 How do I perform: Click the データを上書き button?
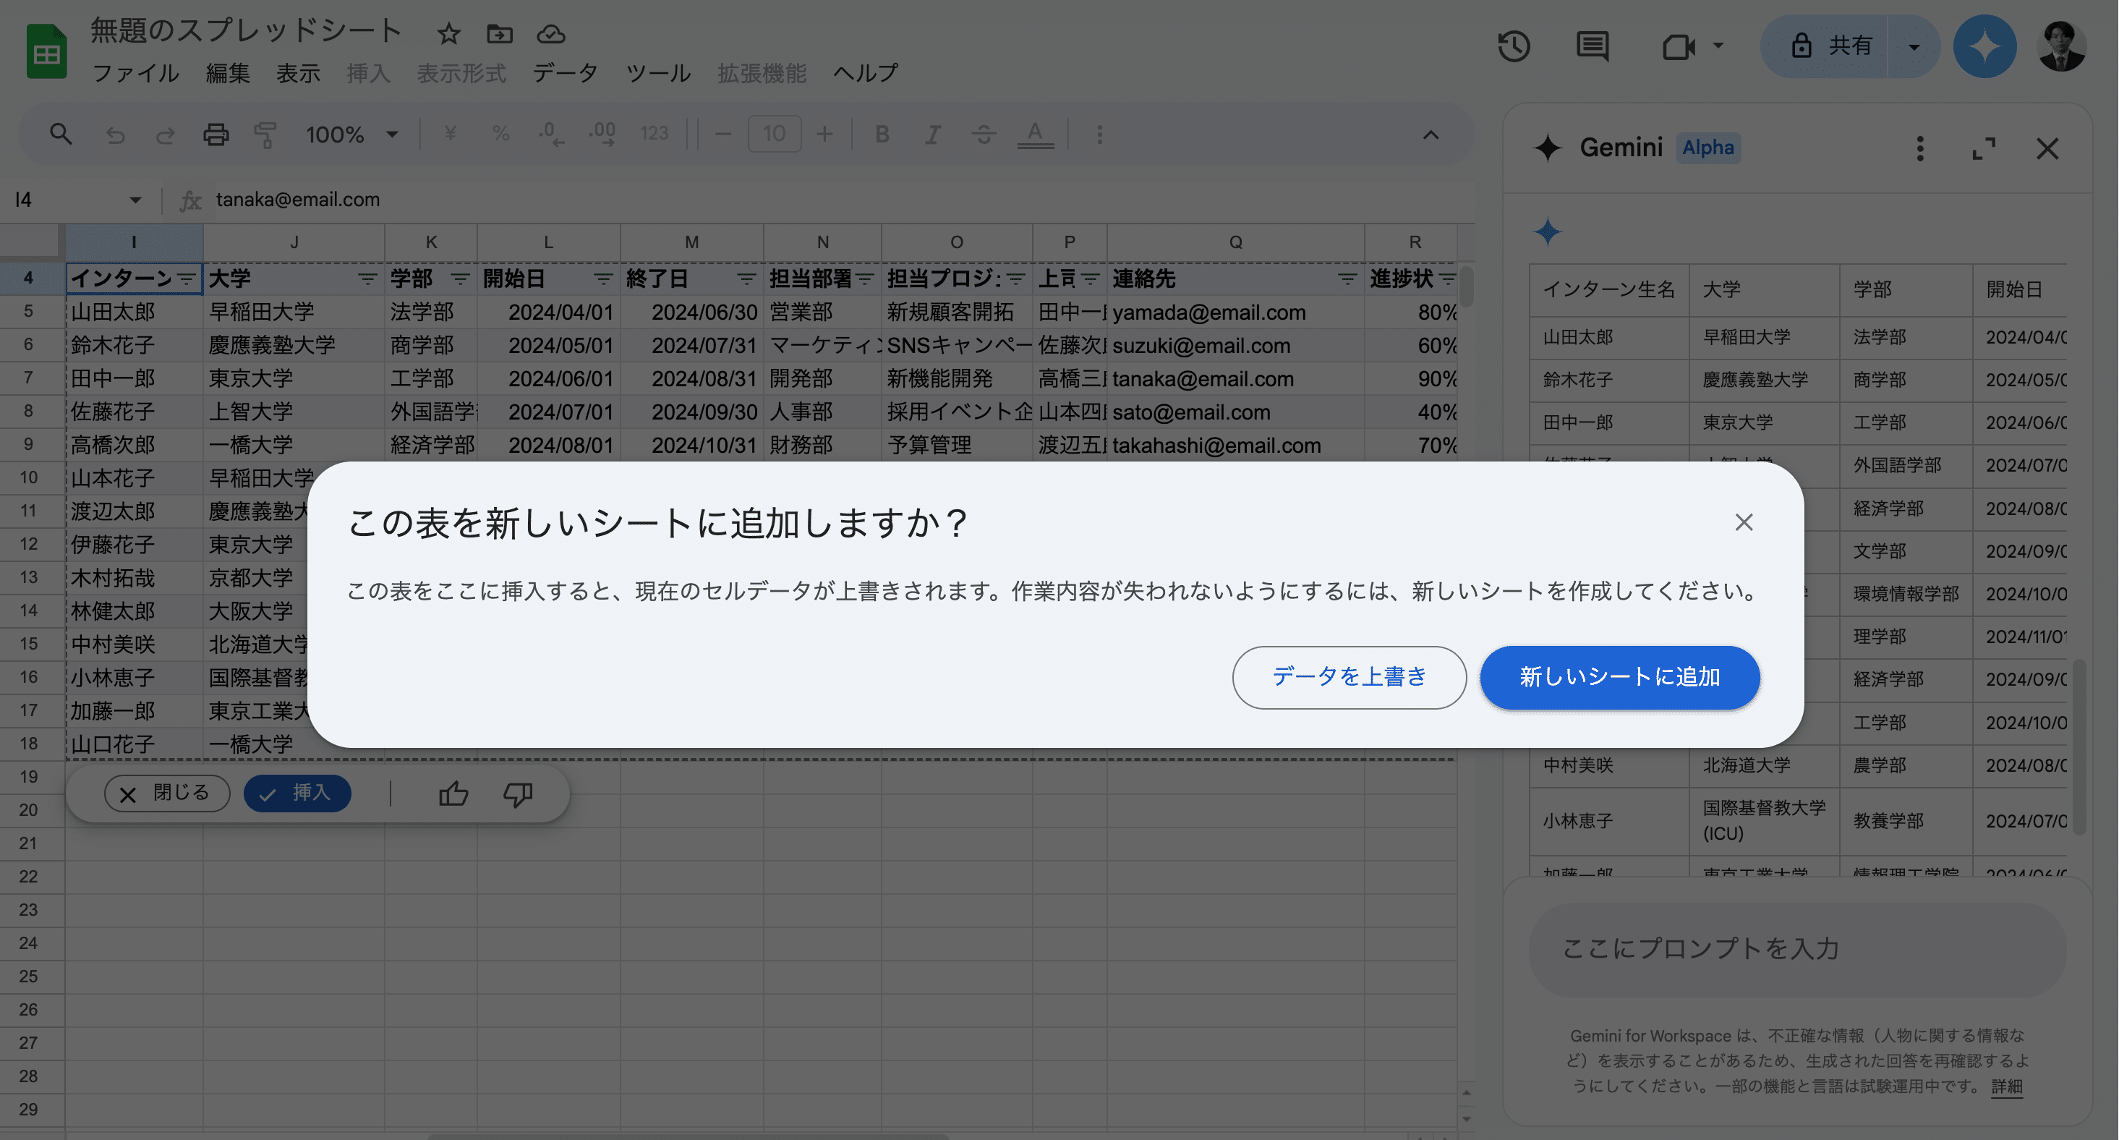point(1349,677)
